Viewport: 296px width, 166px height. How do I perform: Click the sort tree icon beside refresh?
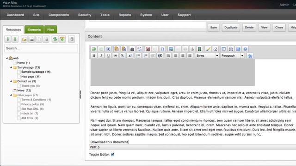[62, 39]
